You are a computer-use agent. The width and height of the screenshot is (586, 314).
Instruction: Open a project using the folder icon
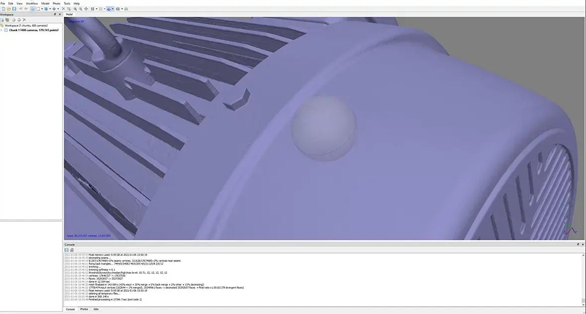click(x=8, y=9)
